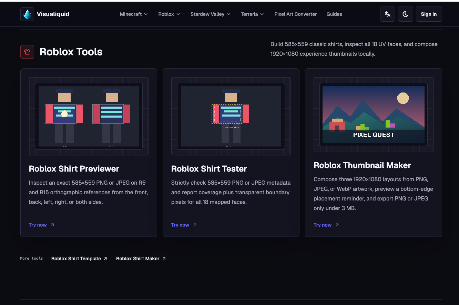
Task: Expand the Minecraft dropdown menu
Action: click(134, 14)
